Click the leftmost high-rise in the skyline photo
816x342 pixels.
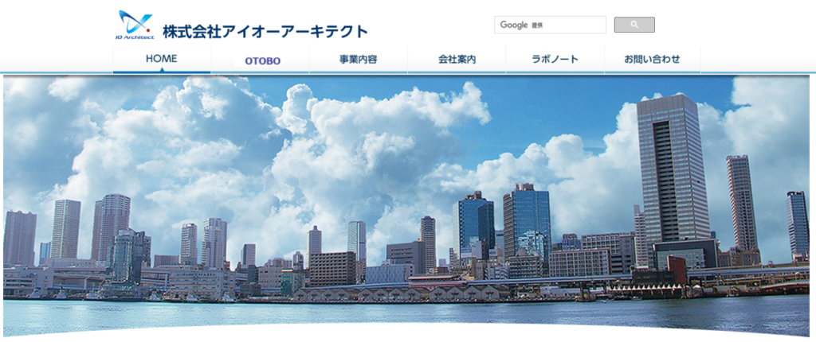[x=19, y=237]
